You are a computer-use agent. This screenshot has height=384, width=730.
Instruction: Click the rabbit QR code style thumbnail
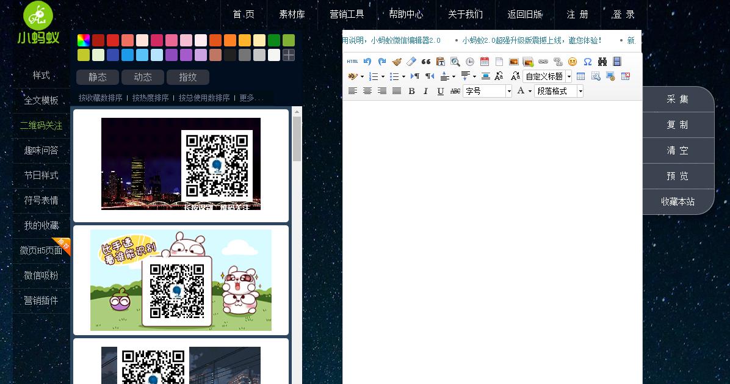(x=180, y=280)
